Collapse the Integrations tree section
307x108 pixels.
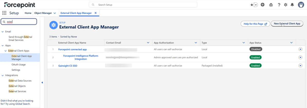[3, 75]
